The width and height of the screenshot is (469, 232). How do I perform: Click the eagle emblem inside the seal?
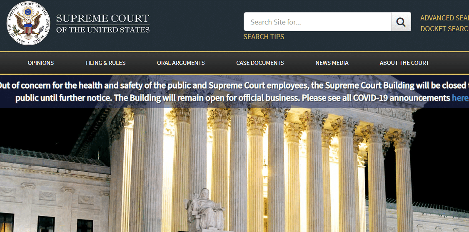[x=28, y=24]
